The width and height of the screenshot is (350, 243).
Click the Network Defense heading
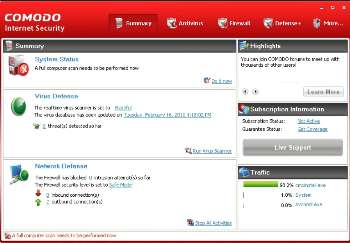click(x=61, y=166)
